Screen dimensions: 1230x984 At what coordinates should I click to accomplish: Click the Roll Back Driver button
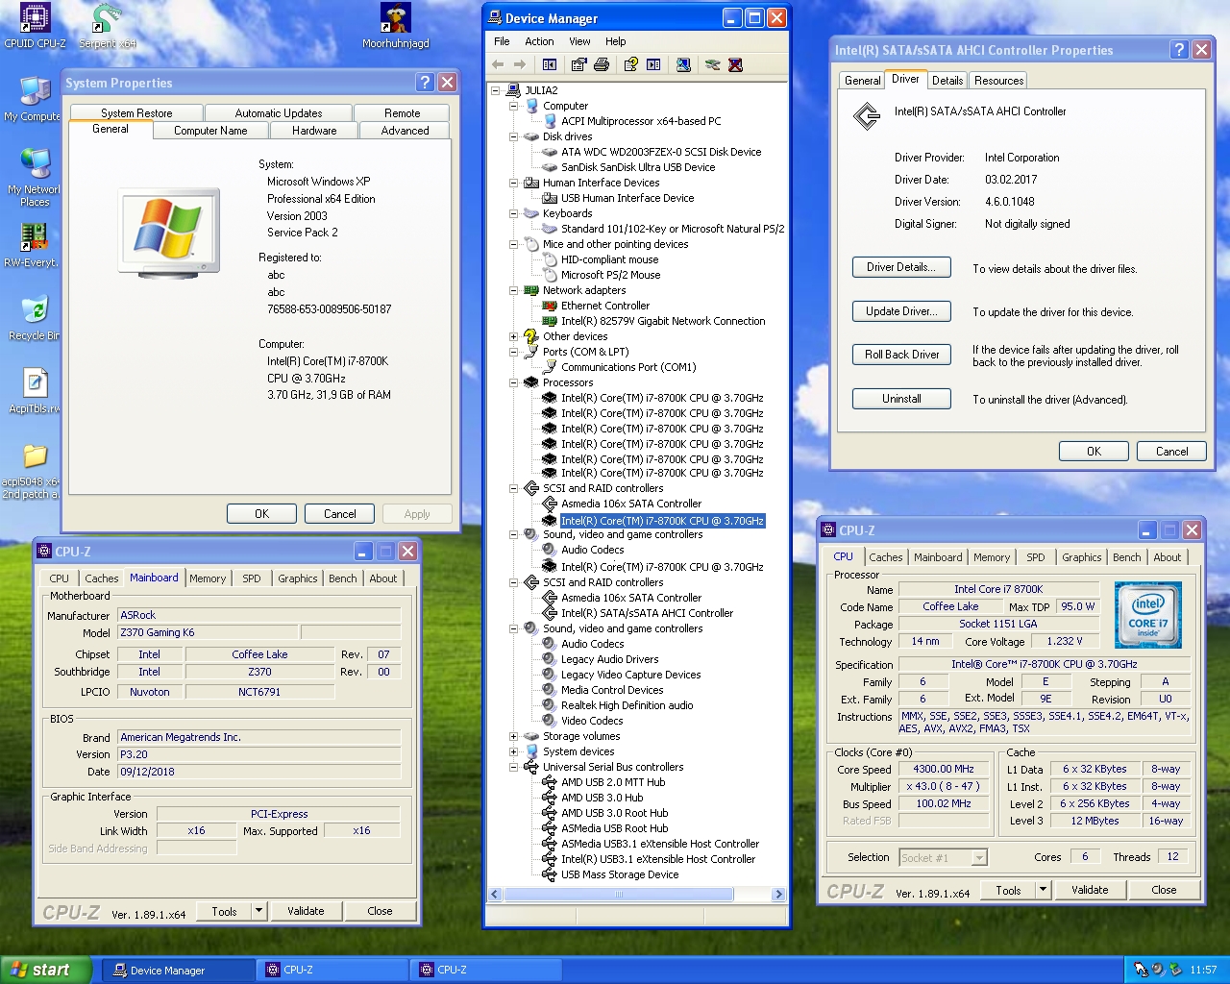[x=901, y=355]
